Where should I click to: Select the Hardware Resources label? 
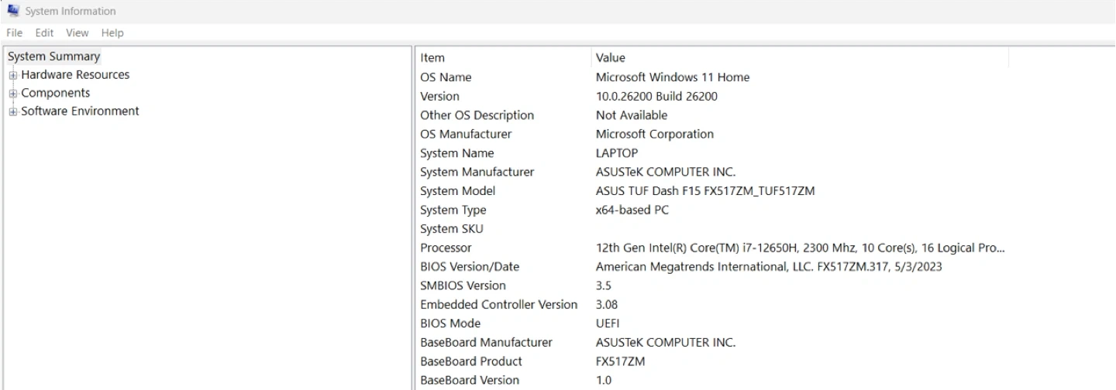point(75,75)
